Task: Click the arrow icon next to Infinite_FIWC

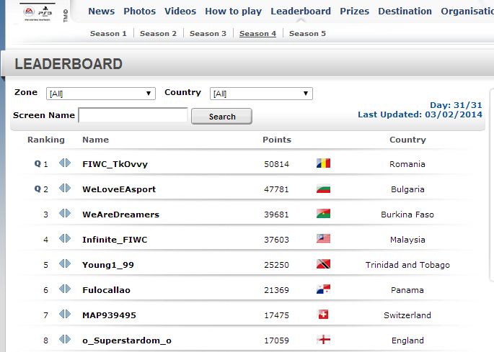Action: coord(65,239)
